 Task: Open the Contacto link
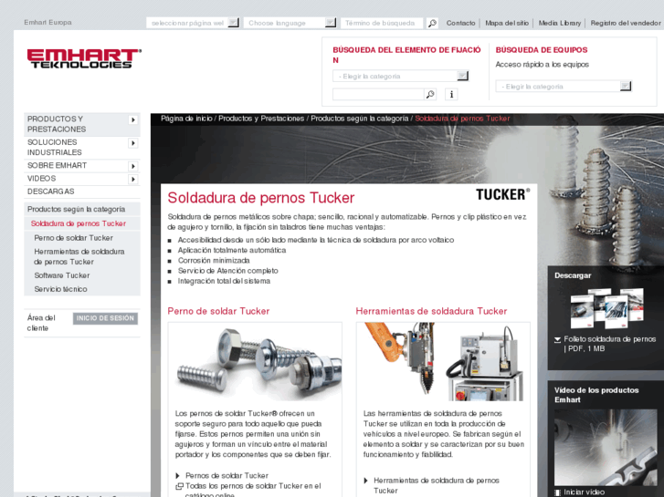460,23
